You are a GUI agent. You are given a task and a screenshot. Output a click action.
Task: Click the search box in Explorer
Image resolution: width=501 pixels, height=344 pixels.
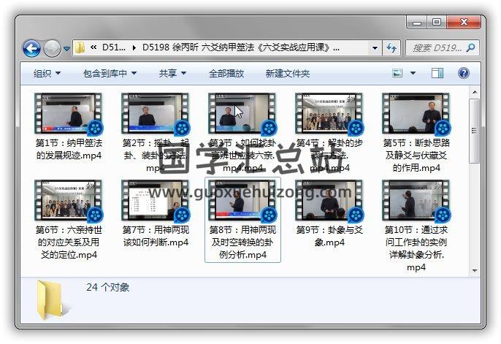[x=438, y=48]
